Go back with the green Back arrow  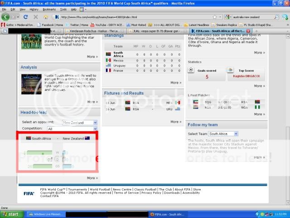point(5,17)
